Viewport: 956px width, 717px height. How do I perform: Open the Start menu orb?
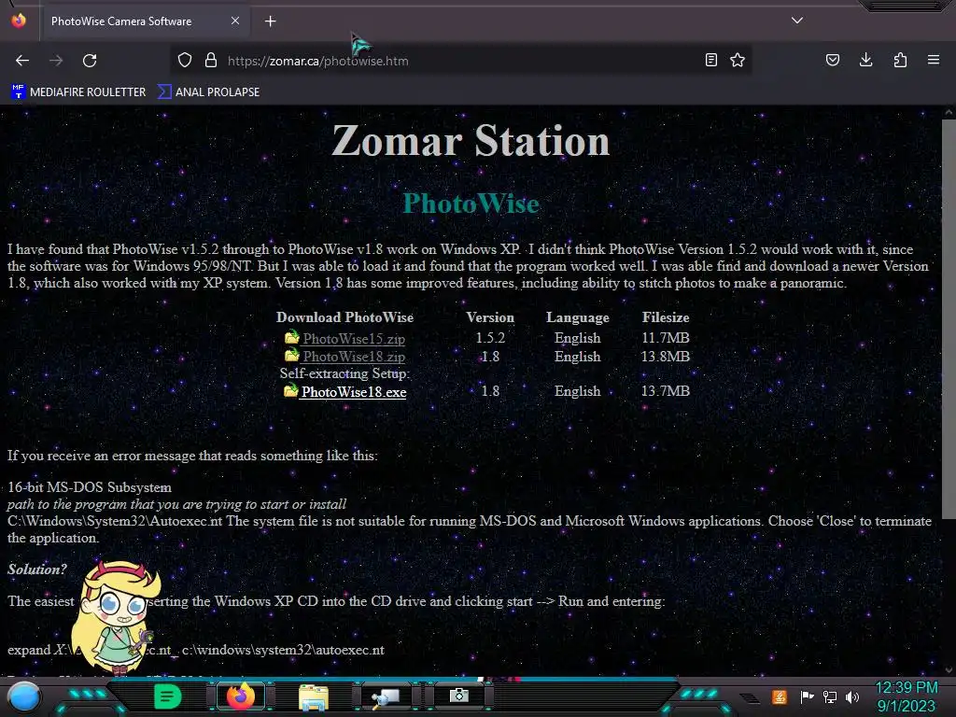pos(24,696)
